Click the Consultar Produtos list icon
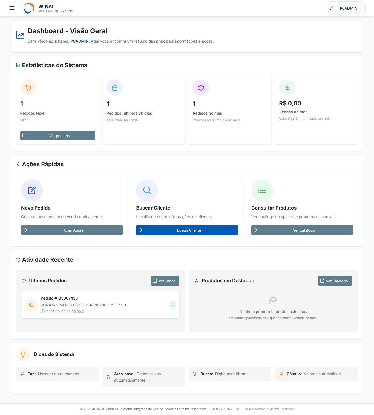Viewport: 374px width, 415px height. click(262, 190)
